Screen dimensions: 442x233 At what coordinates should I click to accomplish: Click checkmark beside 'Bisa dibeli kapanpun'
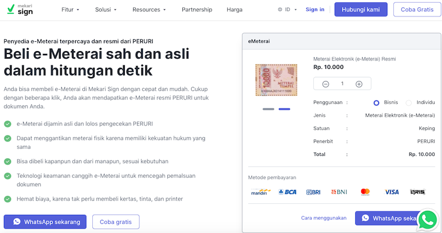click(8, 161)
